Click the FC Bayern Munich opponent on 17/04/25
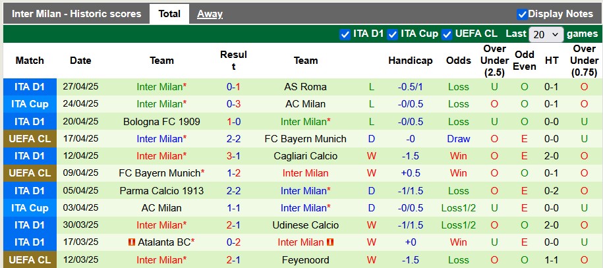 click(305, 139)
